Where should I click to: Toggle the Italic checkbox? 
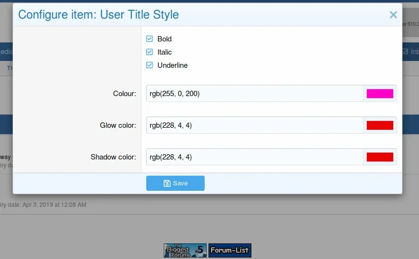tap(150, 52)
